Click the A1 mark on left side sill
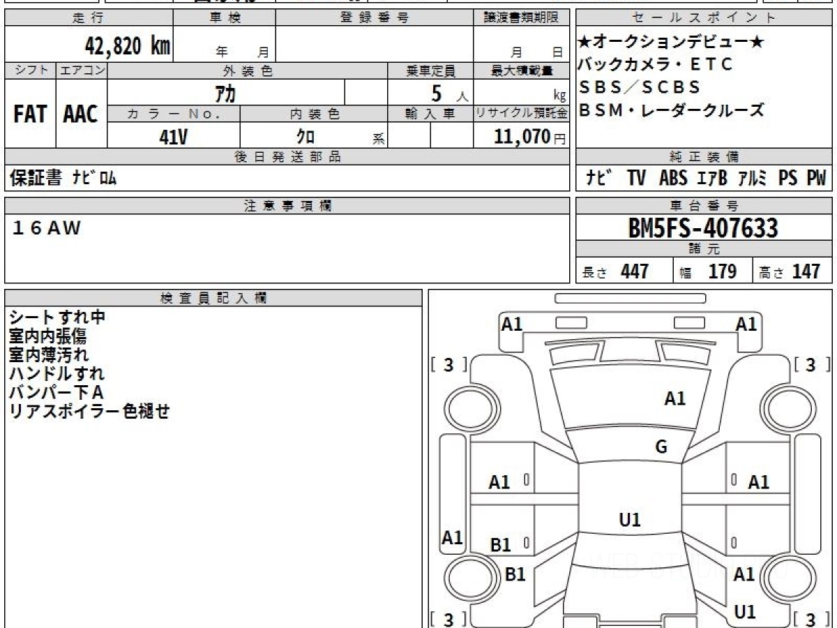This screenshot has height=628, width=837. tap(453, 538)
